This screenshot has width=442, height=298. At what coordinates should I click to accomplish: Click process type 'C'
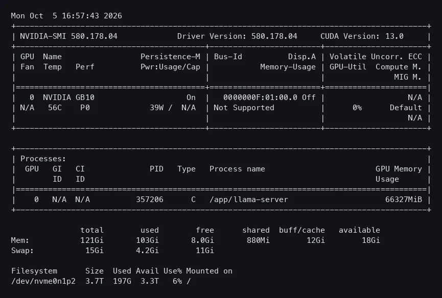[x=193, y=200]
